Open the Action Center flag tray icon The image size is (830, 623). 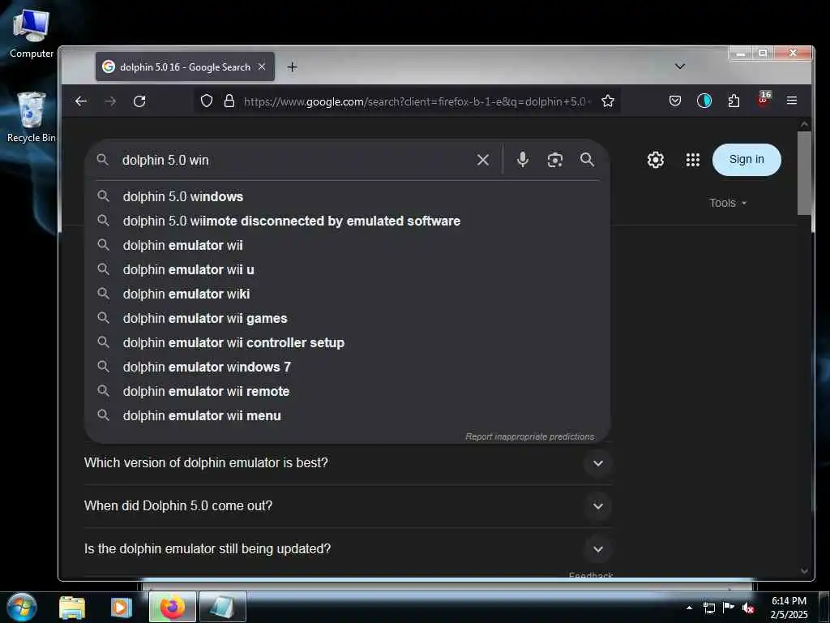point(729,608)
